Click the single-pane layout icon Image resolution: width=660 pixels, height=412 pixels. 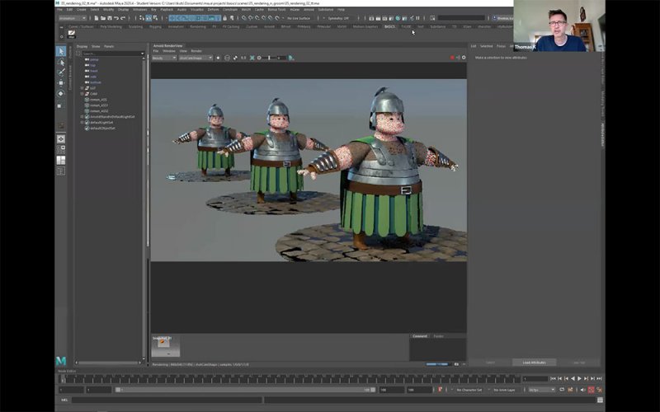(61, 138)
